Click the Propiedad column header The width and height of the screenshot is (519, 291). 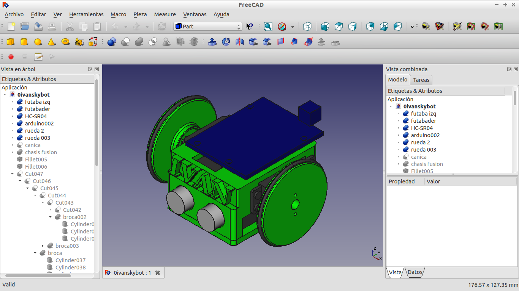click(x=405, y=181)
